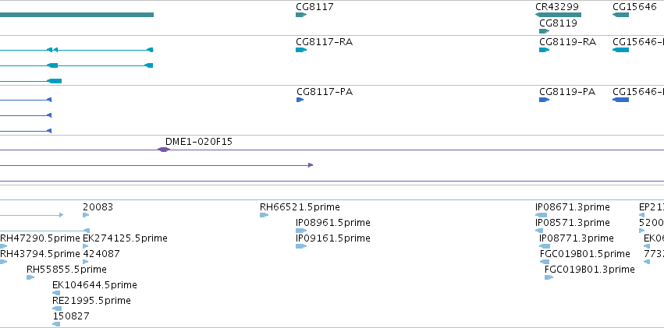Select the RH55855.5prime EST glyph
This screenshot has height=328, width=664.
[30, 277]
